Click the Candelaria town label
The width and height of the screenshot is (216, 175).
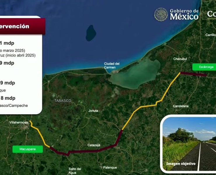[181, 106]
